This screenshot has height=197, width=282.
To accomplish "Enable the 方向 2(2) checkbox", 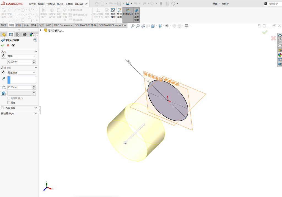I will (x=2, y=108).
